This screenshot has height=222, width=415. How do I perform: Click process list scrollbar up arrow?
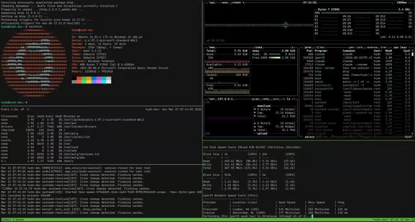[412, 51]
